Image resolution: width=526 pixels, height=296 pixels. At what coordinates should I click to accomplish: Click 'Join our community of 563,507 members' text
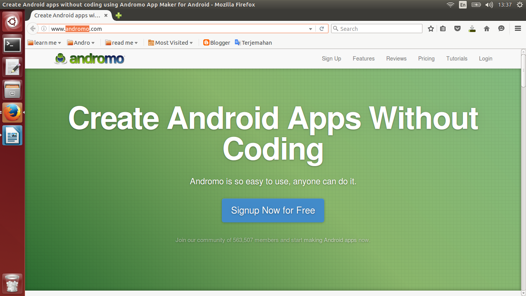pyautogui.click(x=273, y=240)
